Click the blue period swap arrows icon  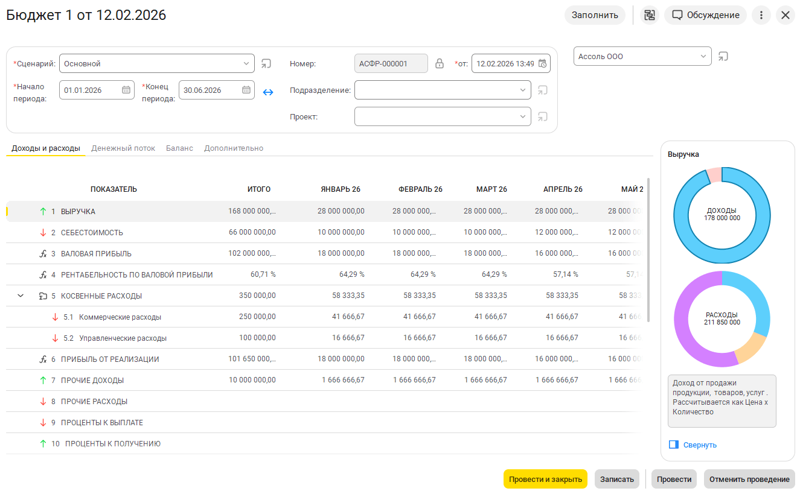pyautogui.click(x=268, y=92)
